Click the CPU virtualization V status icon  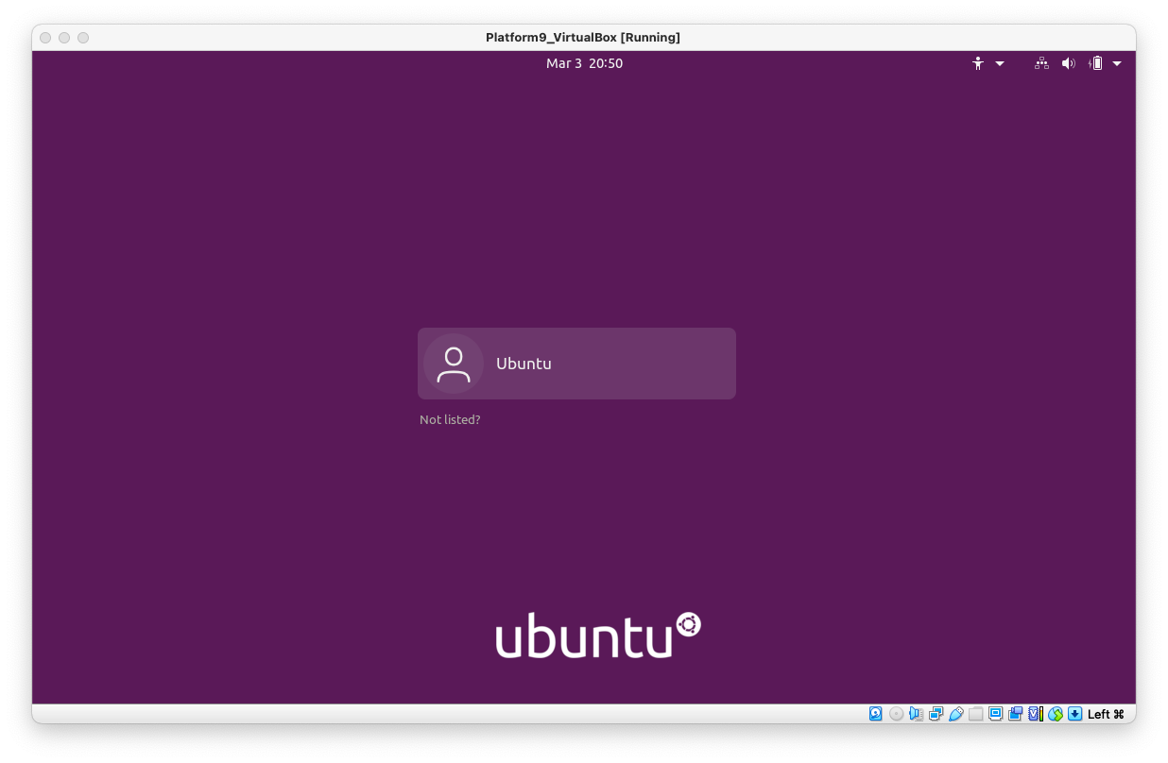(1036, 714)
